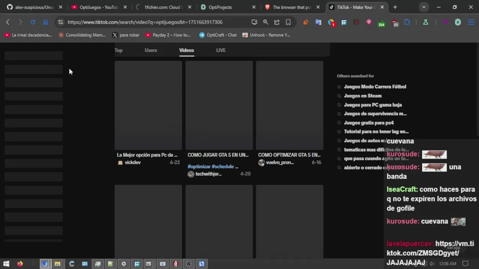Image resolution: width=479 pixels, height=269 pixels.
Task: Open the OBS Studio taskbar icon
Action: (x=189, y=264)
